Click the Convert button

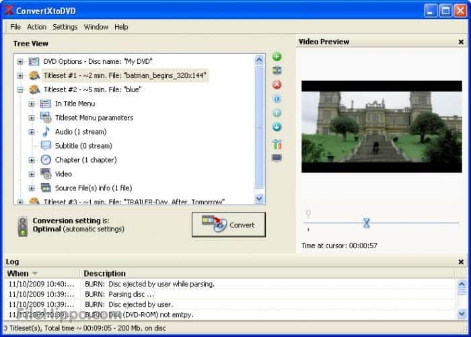coord(229,225)
